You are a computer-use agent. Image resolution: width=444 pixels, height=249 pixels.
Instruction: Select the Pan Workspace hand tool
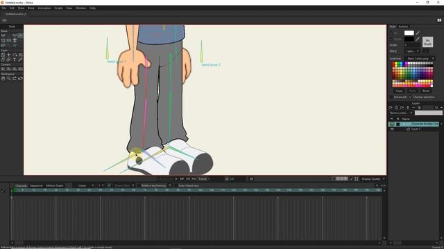click(3, 78)
